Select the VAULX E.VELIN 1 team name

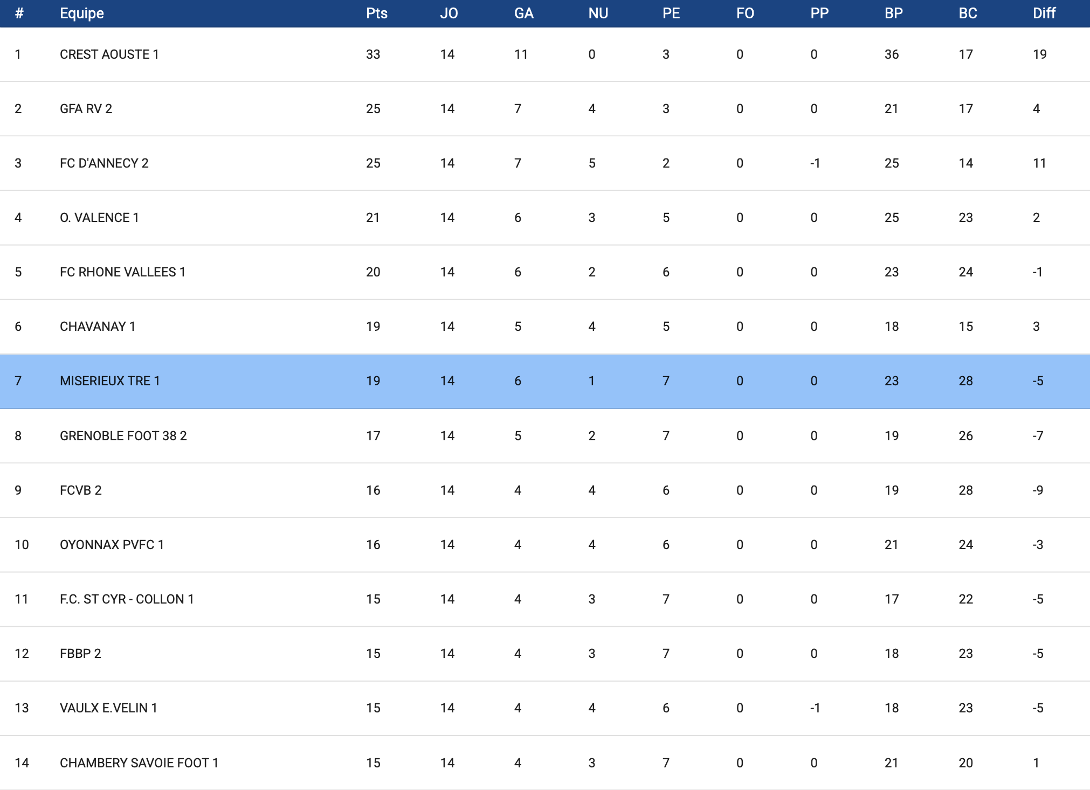click(x=108, y=708)
